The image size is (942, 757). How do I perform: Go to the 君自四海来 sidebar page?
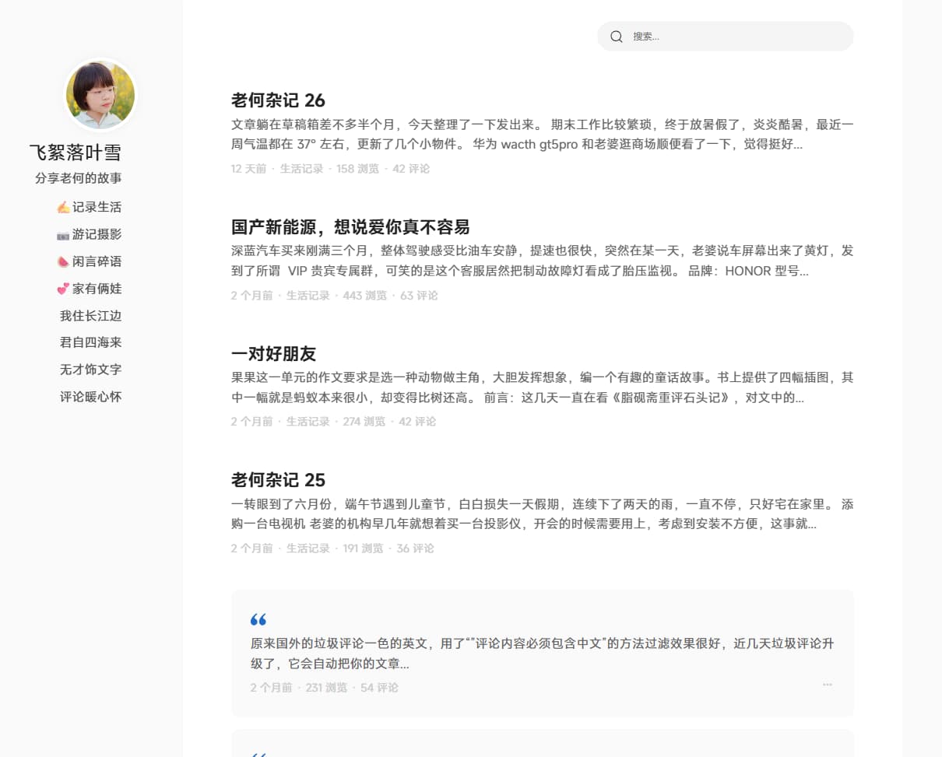tap(90, 342)
